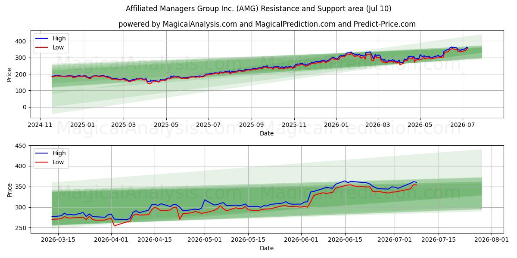Click the '2026-05' x-axis label

click(x=420, y=125)
